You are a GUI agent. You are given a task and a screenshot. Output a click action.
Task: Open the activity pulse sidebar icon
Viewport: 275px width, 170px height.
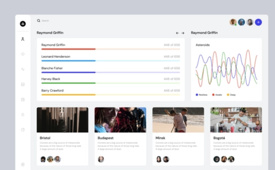click(23, 69)
